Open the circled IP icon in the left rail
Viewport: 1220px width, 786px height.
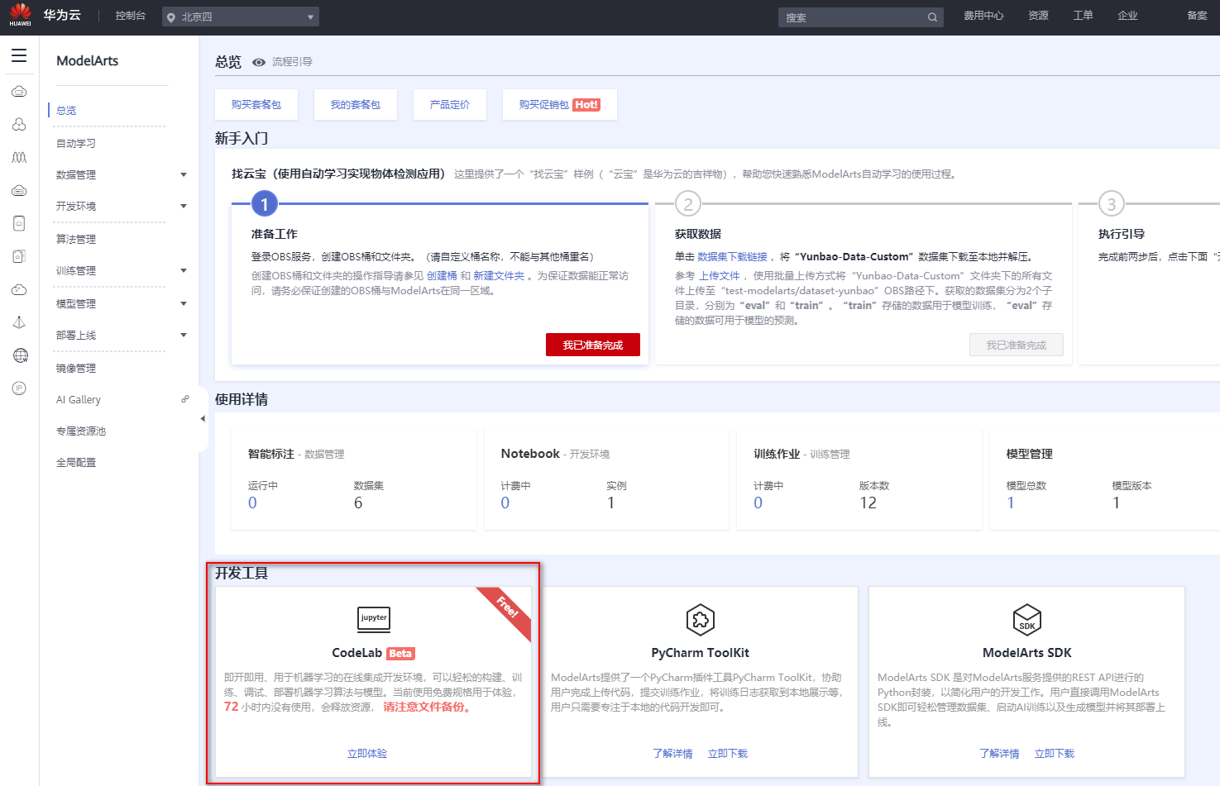point(19,388)
